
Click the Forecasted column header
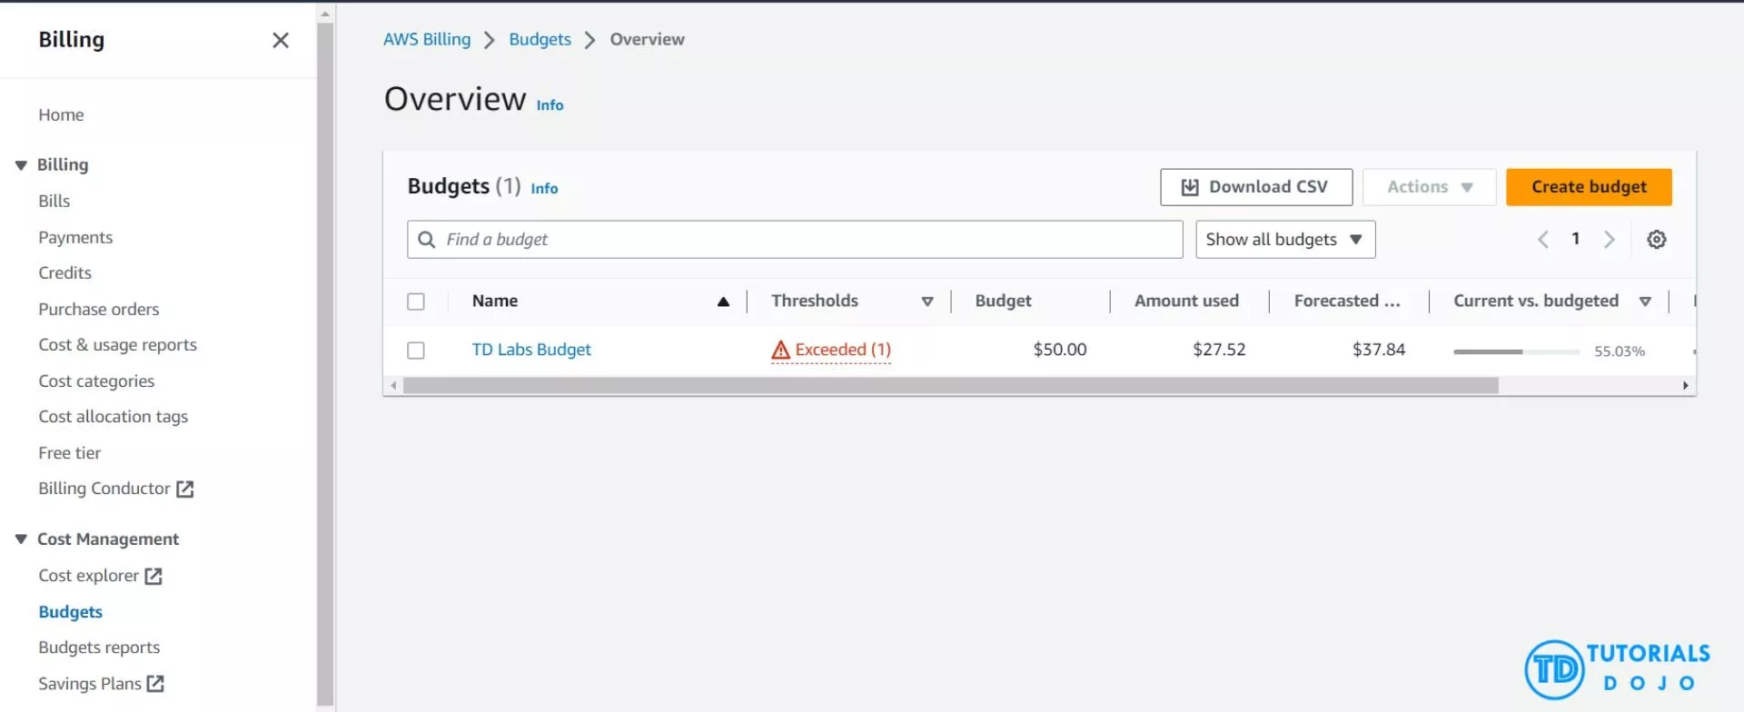click(1347, 302)
